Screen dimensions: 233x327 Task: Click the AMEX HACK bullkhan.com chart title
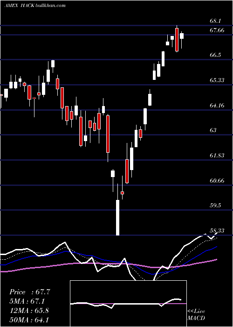click(x=35, y=6)
